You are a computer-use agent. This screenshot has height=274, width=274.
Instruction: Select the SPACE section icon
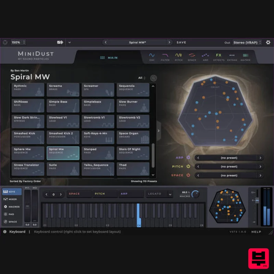192,55
